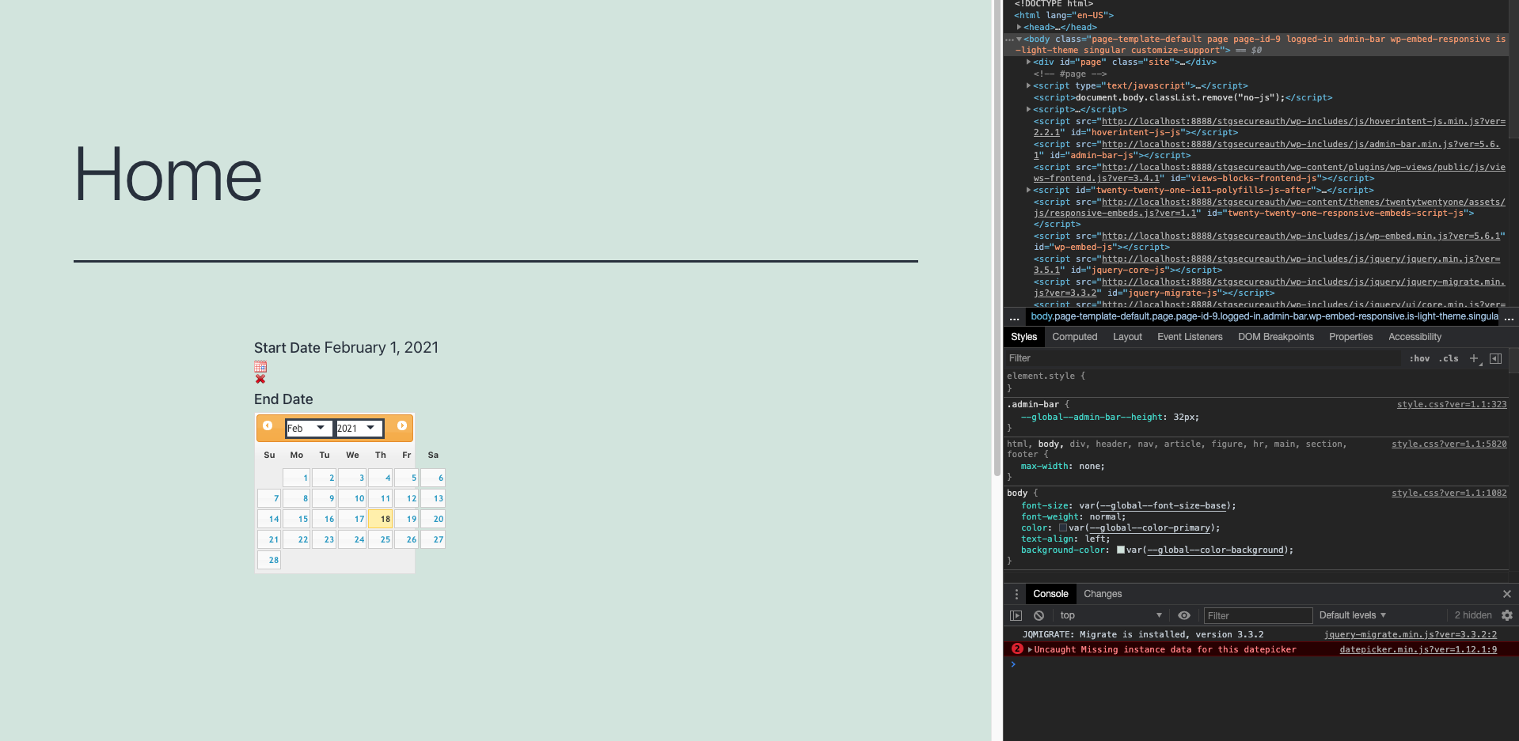This screenshot has width=1519, height=741.
Task: Open the Properties tab
Action: tap(1350, 337)
